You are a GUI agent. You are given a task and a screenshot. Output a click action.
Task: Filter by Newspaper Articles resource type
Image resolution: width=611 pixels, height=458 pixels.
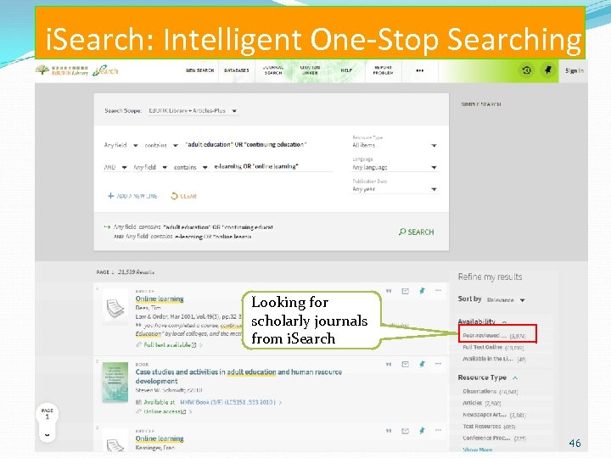coord(494,415)
